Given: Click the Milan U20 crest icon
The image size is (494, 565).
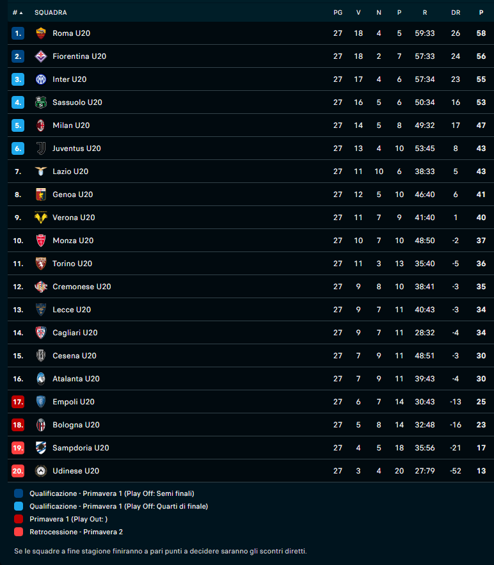Looking at the screenshot, I should coord(41,125).
